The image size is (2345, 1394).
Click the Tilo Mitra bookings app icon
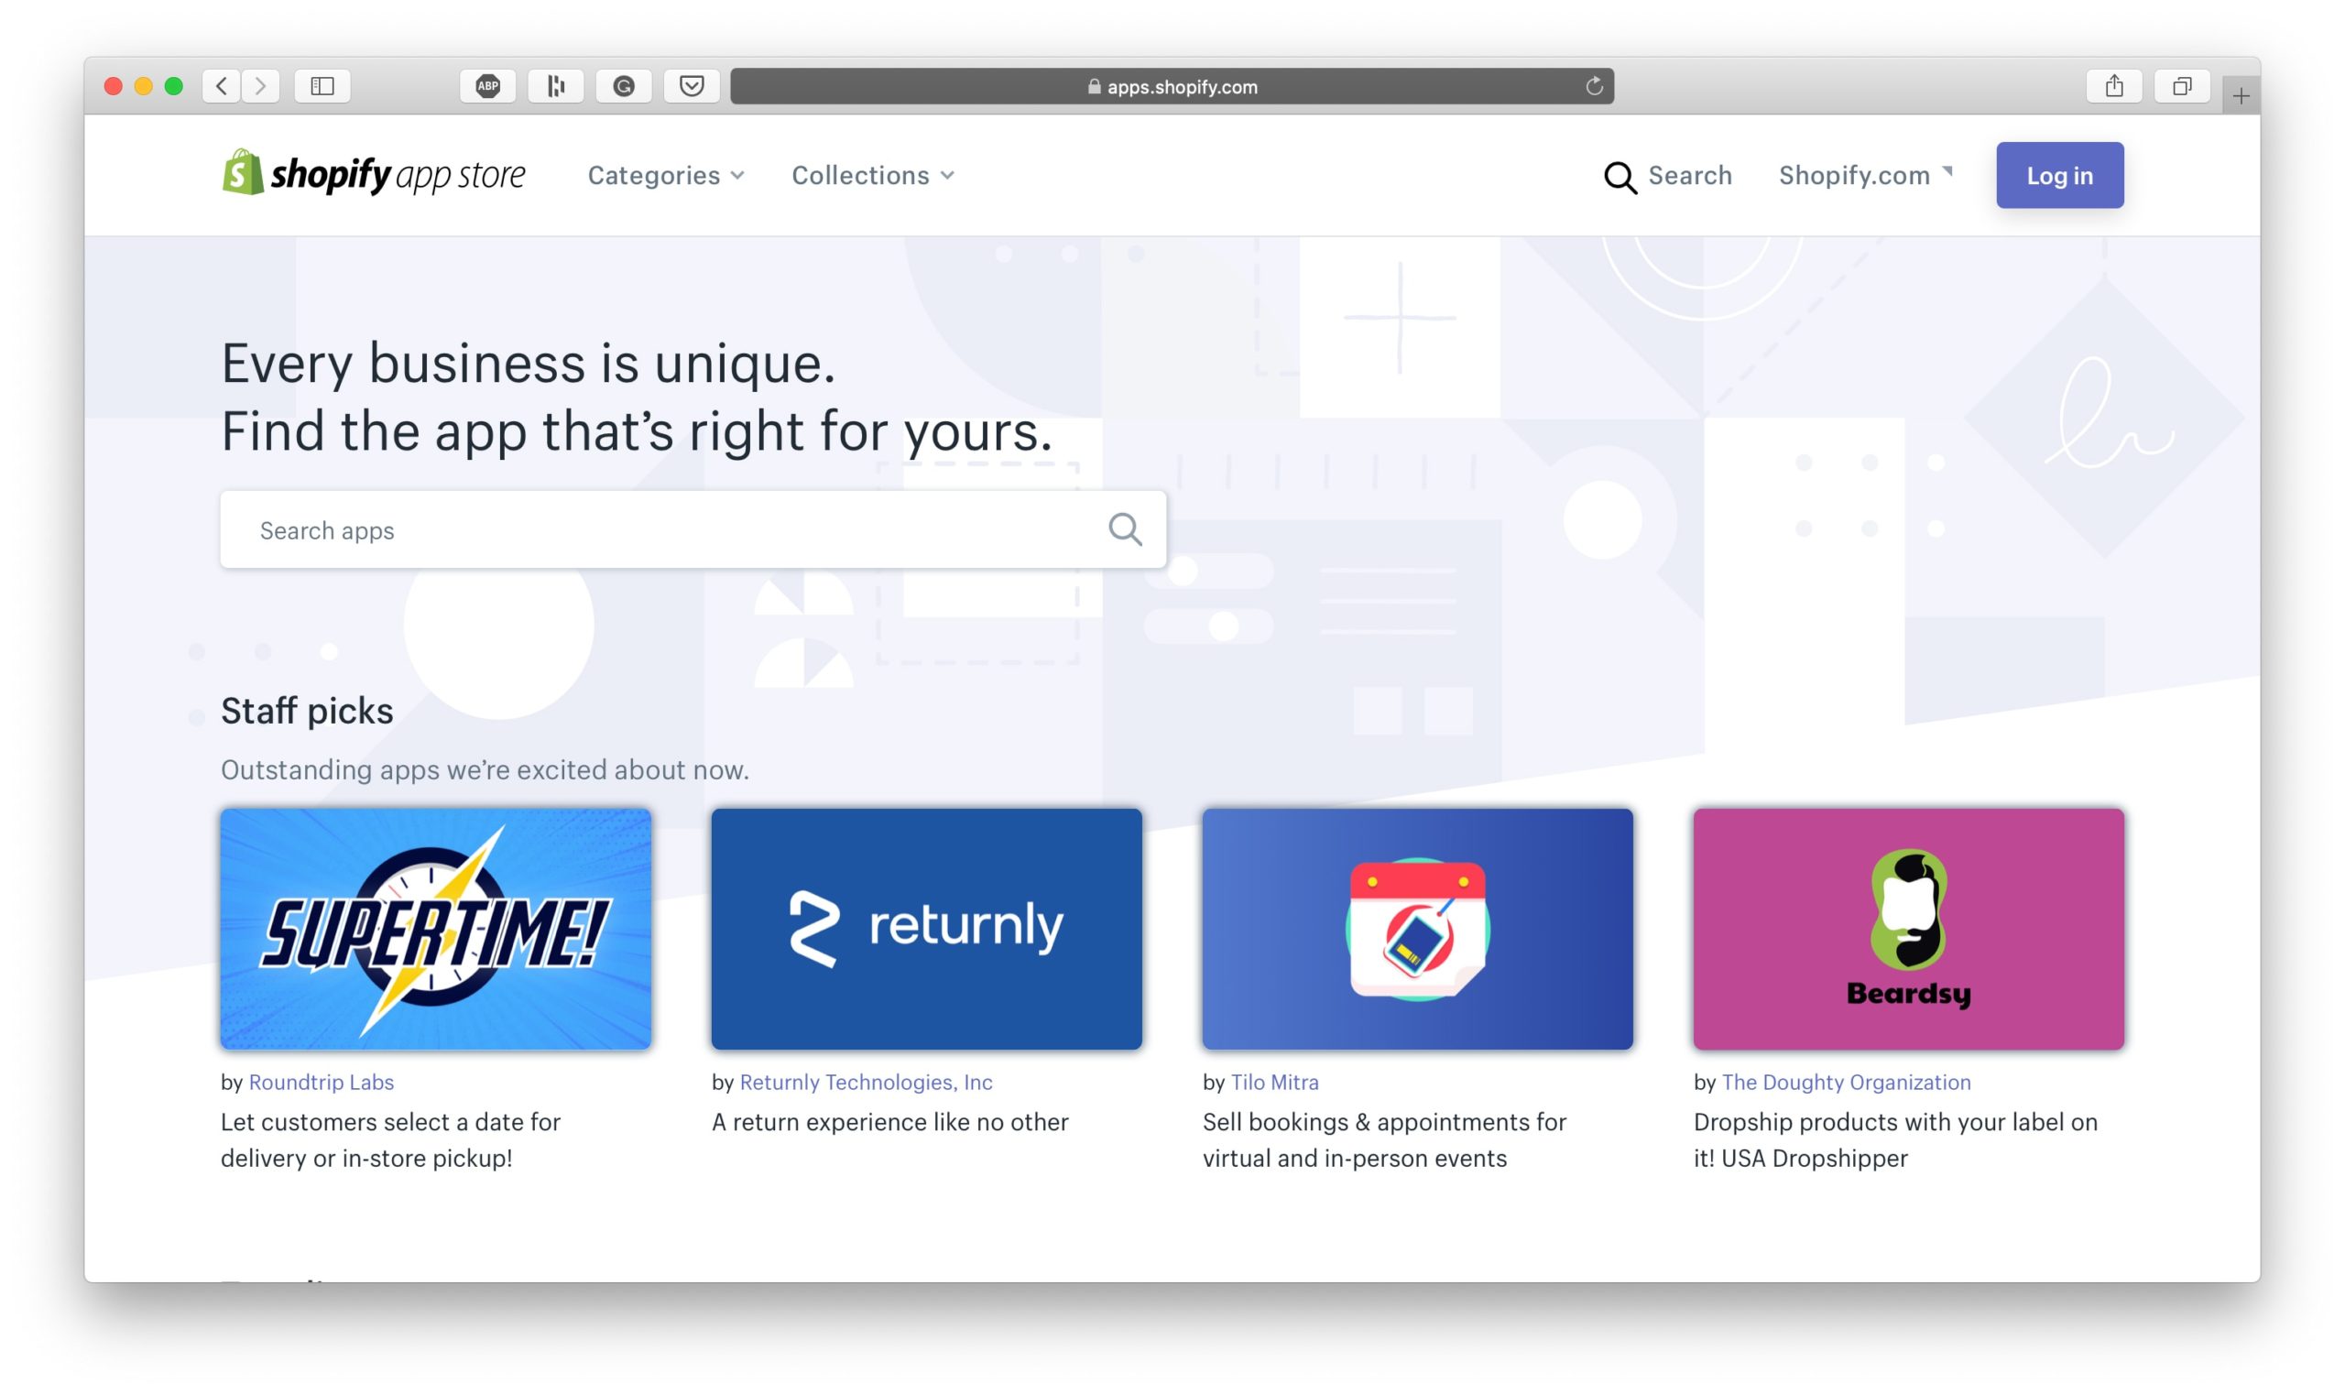[1417, 928]
